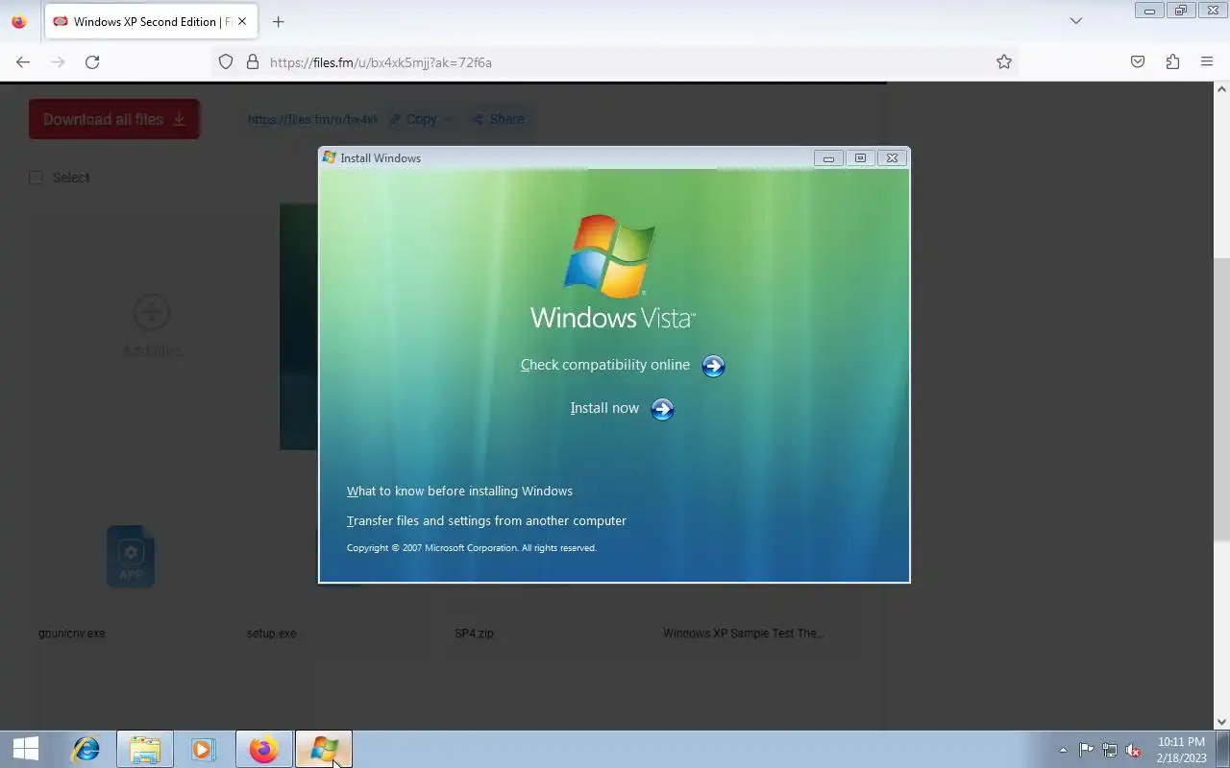Click the Install now arrow icon
Screen dimensions: 1230x768
point(662,409)
